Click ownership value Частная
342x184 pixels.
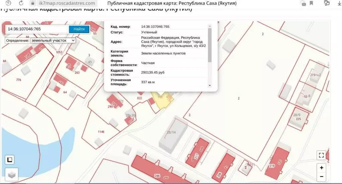(148, 63)
